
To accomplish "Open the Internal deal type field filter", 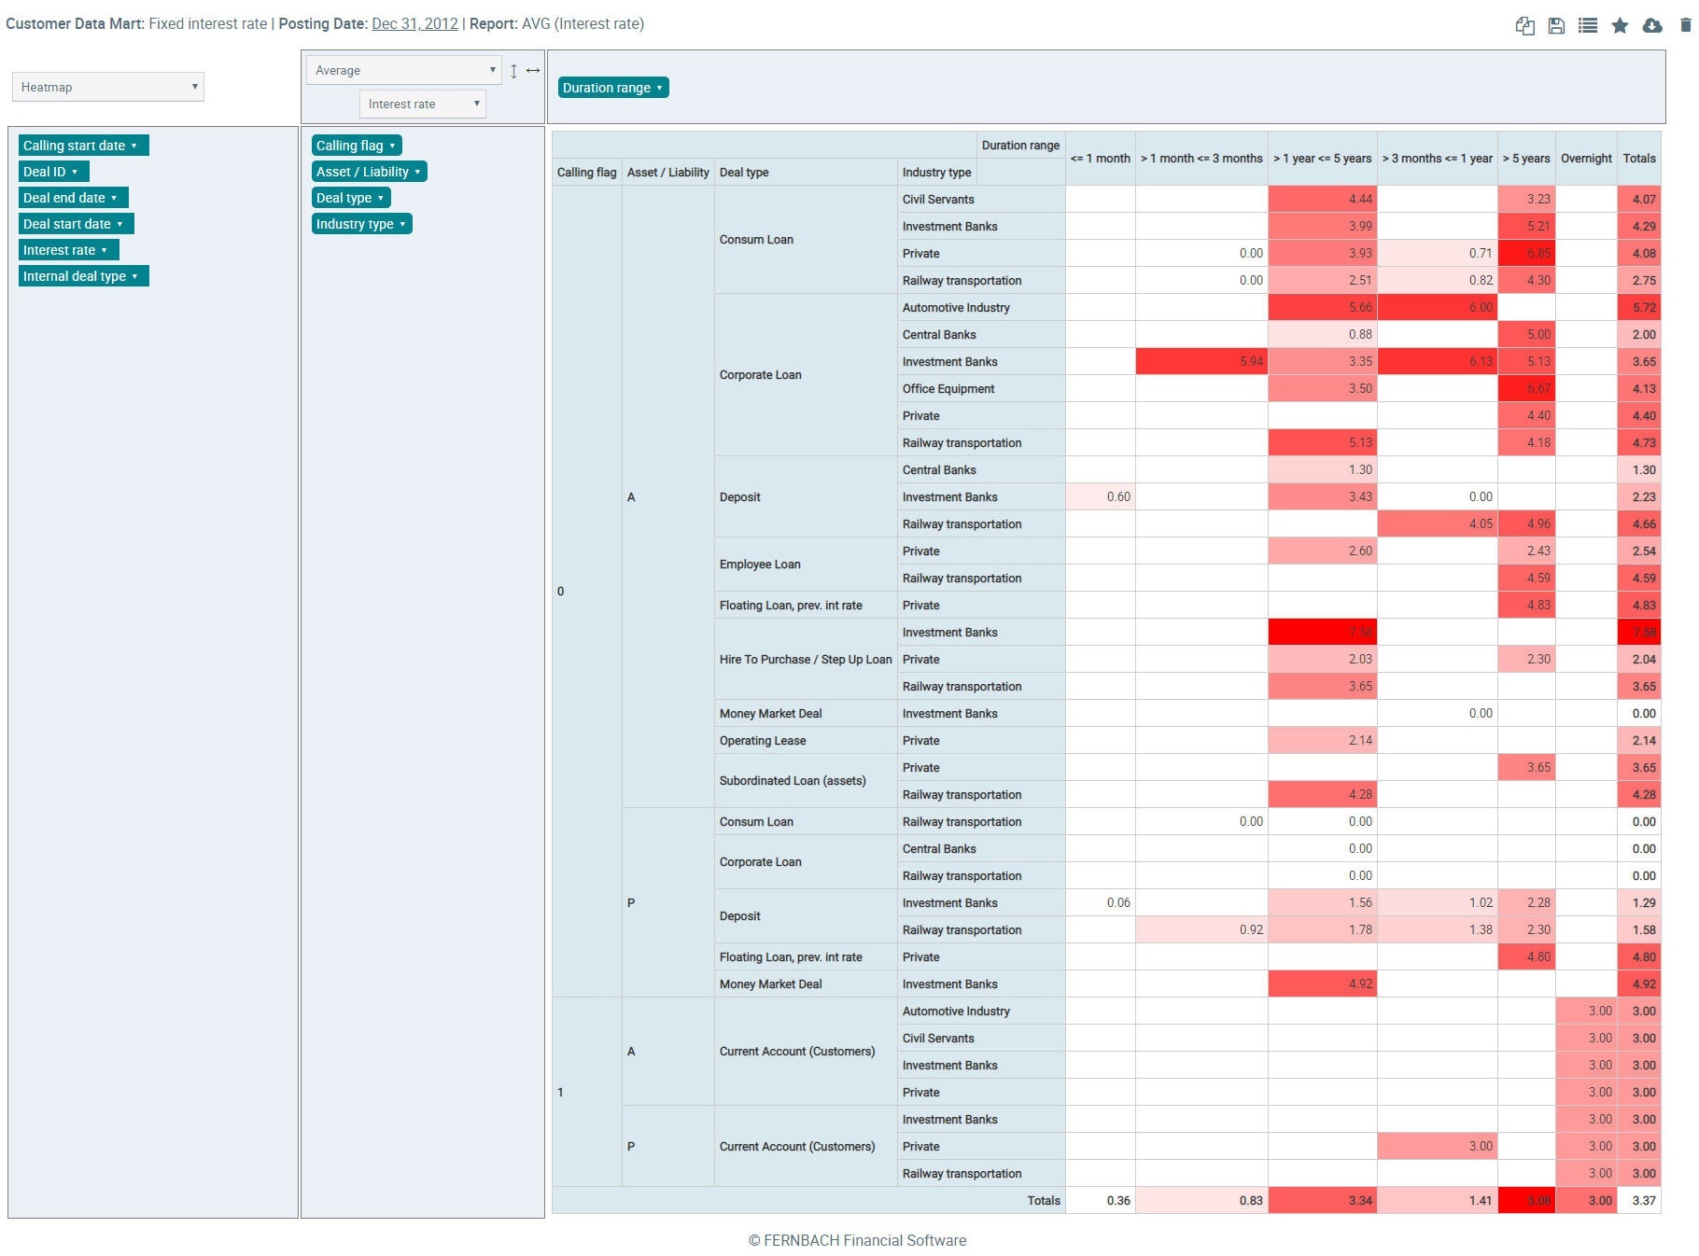I will pos(83,276).
